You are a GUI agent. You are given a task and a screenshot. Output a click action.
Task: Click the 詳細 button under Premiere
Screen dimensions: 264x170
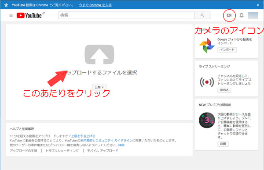point(223,144)
